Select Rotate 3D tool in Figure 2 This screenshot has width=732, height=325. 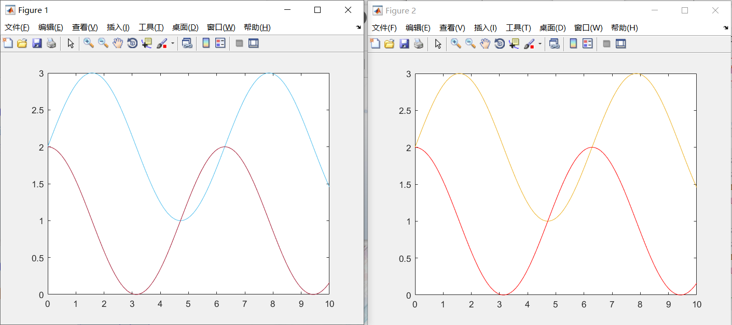(500, 44)
